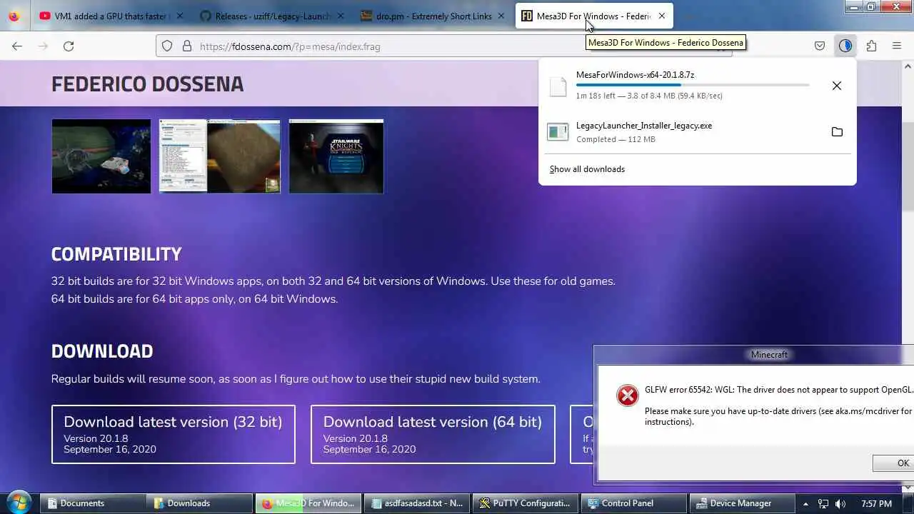View site security padlock information
This screenshot has height=514, width=914.
coord(187,46)
